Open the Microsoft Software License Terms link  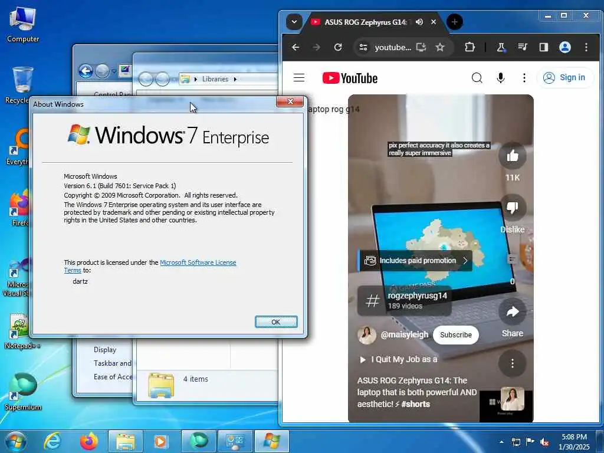198,262
